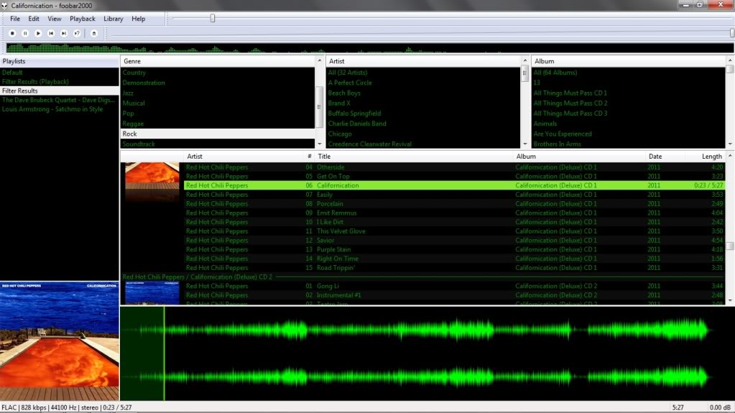Select the Rock genre
This screenshot has height=413, width=735.
[218, 134]
